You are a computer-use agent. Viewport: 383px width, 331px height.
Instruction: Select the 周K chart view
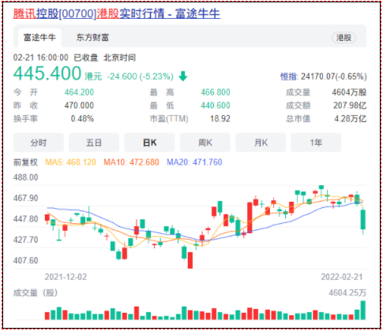pos(205,143)
